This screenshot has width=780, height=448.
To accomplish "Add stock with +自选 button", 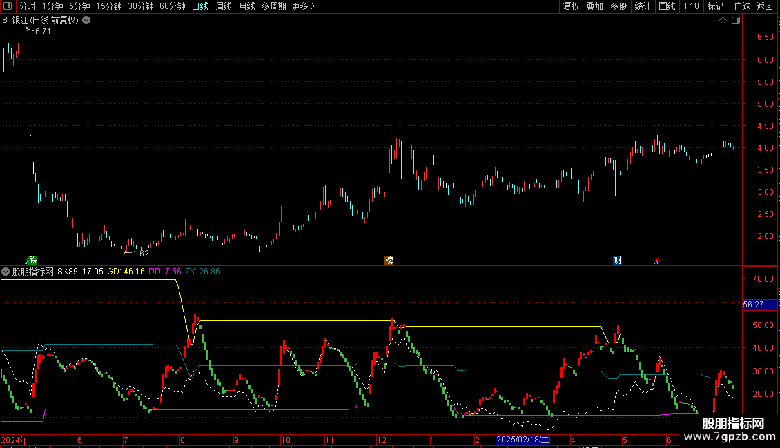I will click(740, 6).
